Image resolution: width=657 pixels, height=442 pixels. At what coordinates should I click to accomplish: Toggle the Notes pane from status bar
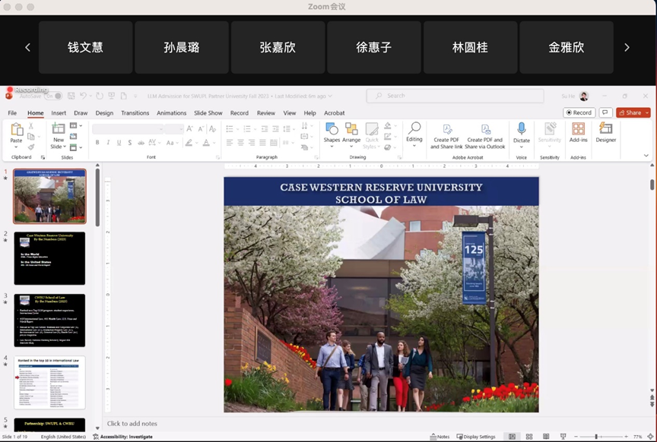(440, 437)
